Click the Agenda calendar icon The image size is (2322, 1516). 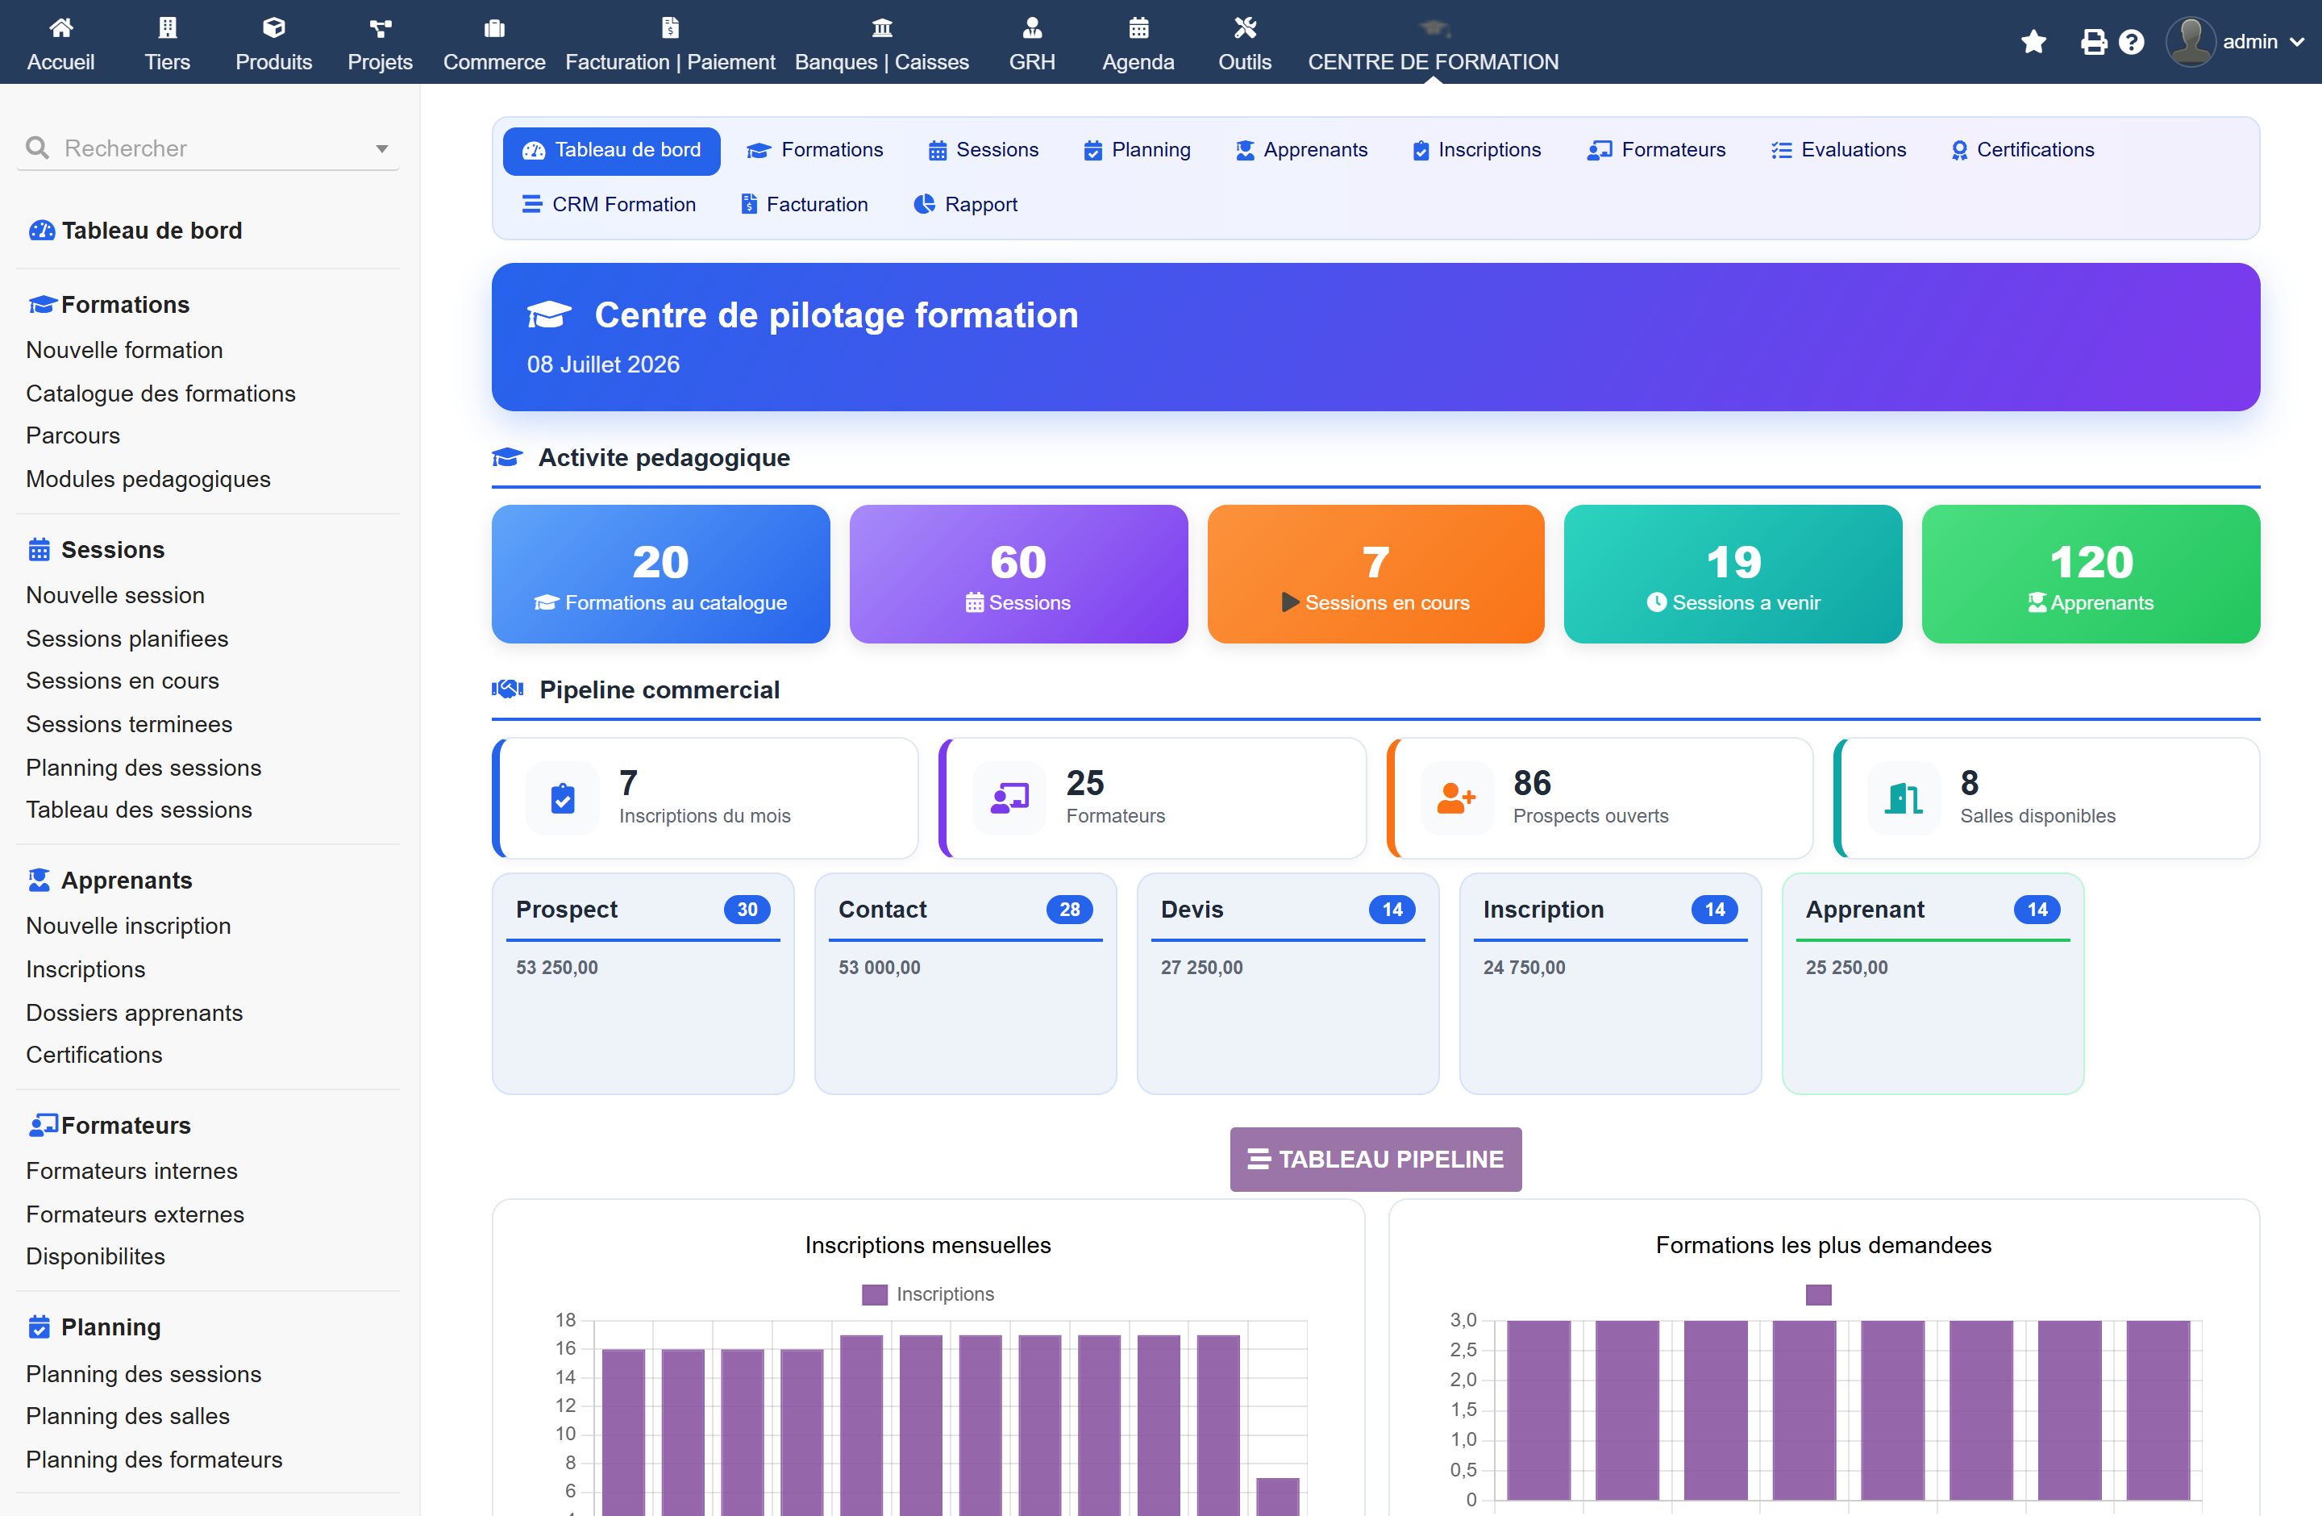(x=1138, y=27)
